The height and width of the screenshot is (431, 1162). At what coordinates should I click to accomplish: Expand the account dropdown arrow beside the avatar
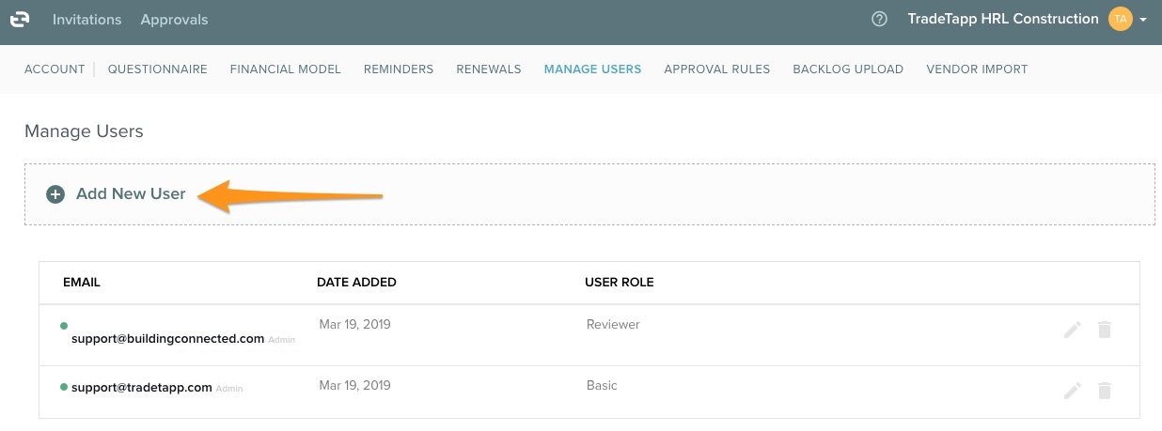1142,20
